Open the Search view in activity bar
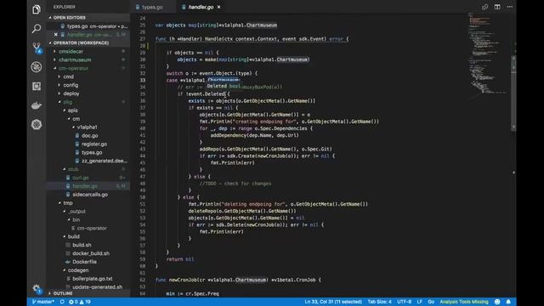This screenshot has height=306, width=544. tap(36, 28)
